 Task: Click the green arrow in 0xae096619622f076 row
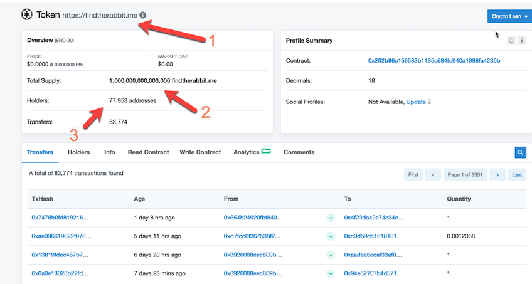331,236
